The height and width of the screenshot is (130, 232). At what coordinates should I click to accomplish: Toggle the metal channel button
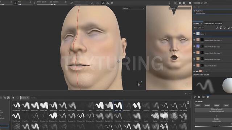(207, 105)
